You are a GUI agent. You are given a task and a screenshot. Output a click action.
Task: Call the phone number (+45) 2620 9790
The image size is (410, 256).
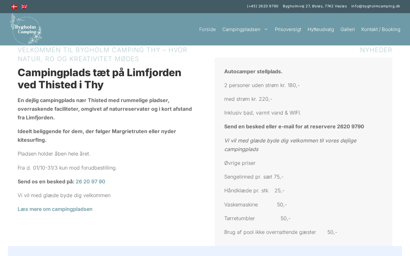[x=263, y=6]
